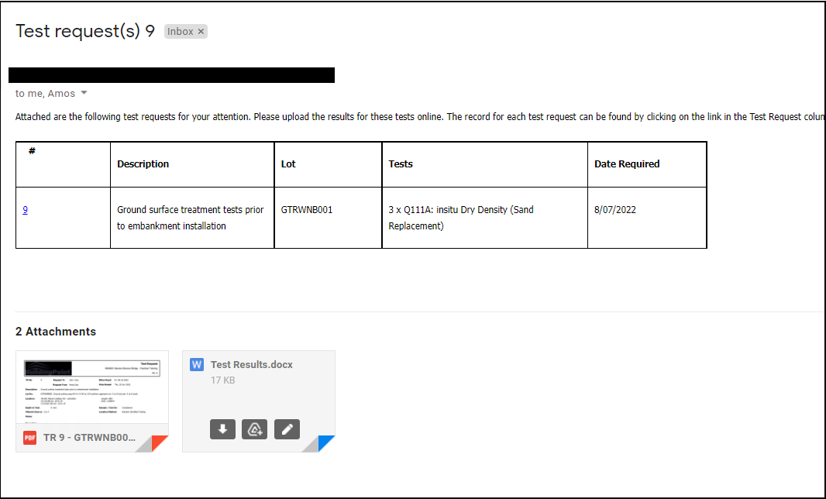This screenshot has width=826, height=499.
Task: Click the Test Results.docx file name
Action: click(252, 365)
